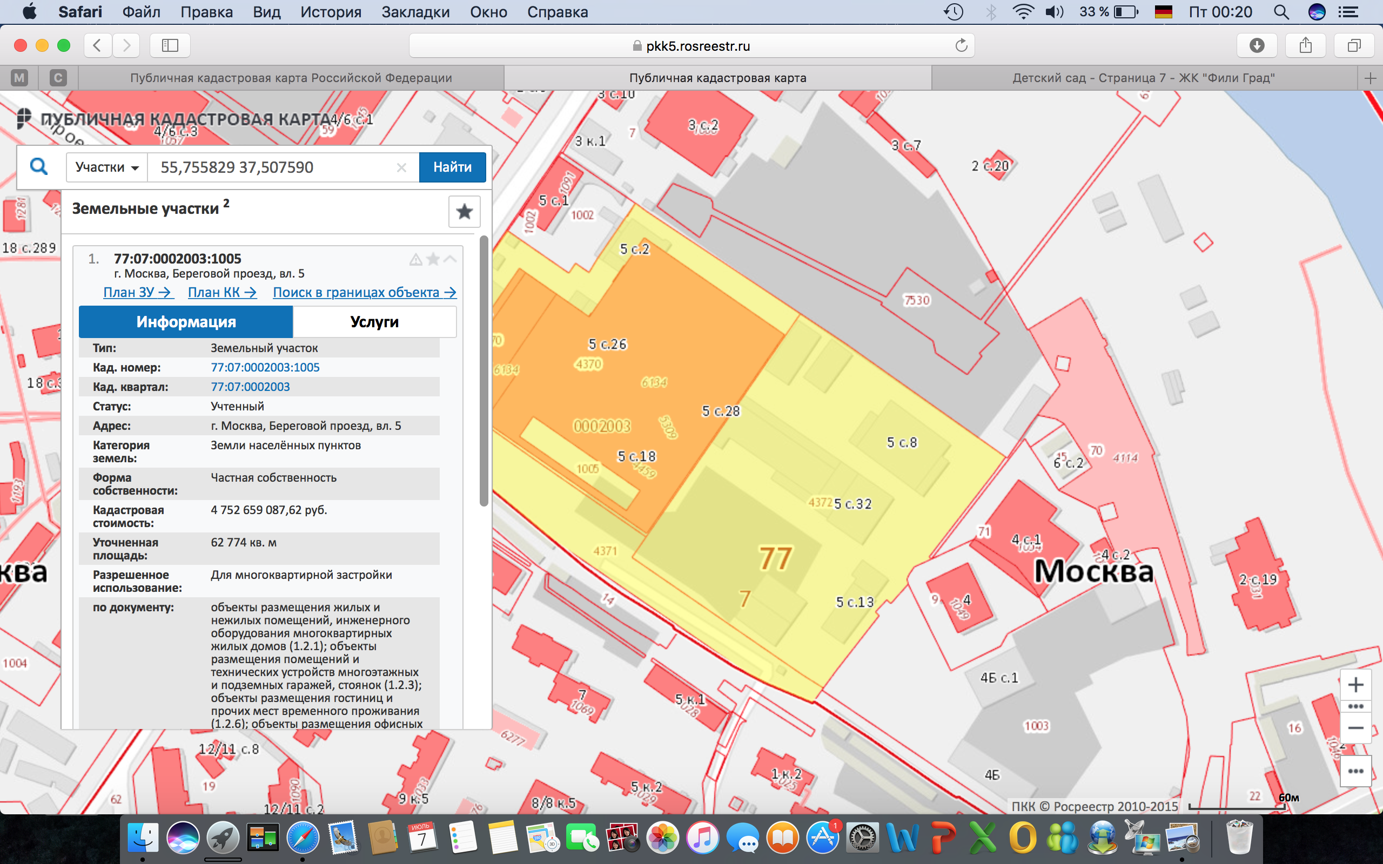Open Launchpad rocket from the Dock
The image size is (1383, 864).
(x=223, y=838)
